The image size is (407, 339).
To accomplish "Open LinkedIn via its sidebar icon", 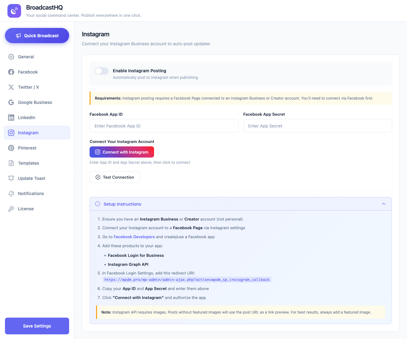I will coord(11,118).
